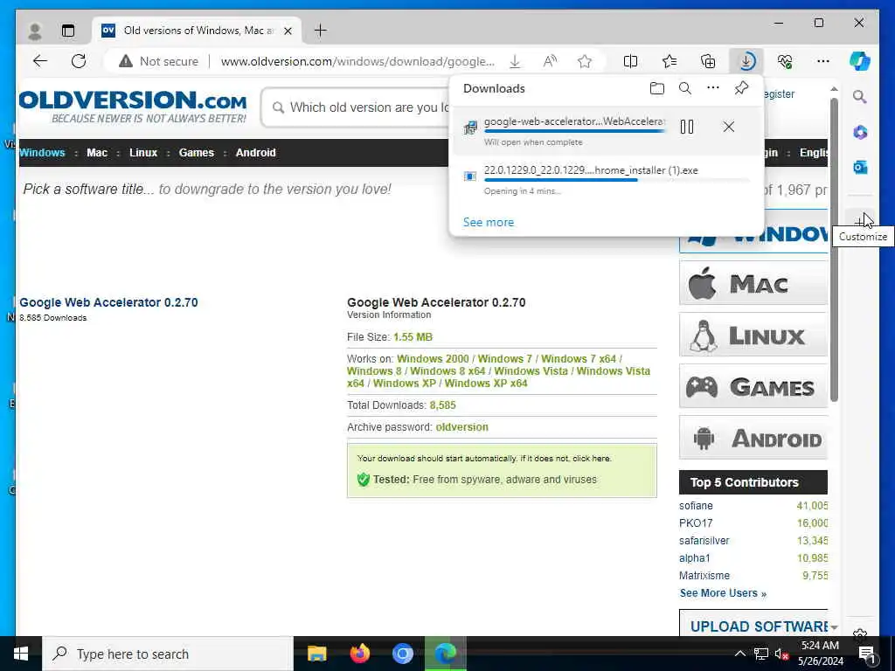895x671 pixels.
Task: Click the Upload Software banner
Action: (753, 624)
